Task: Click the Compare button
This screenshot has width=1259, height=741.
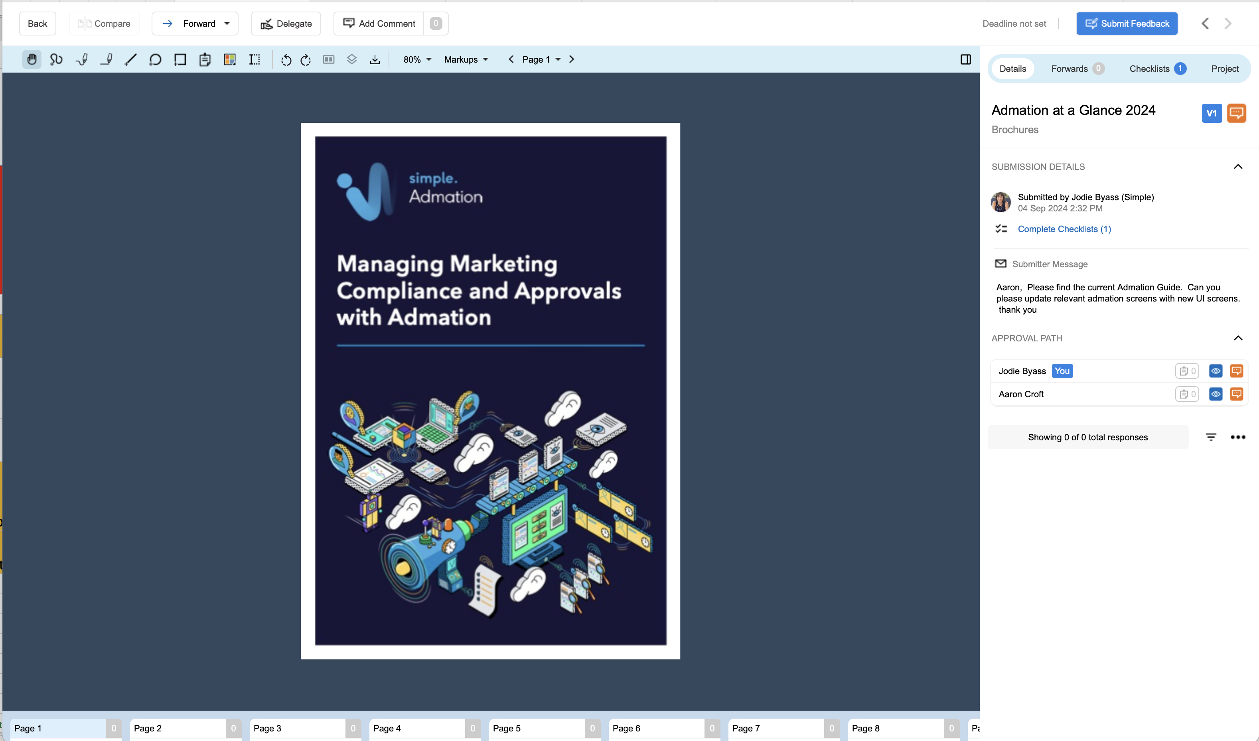Action: click(104, 24)
